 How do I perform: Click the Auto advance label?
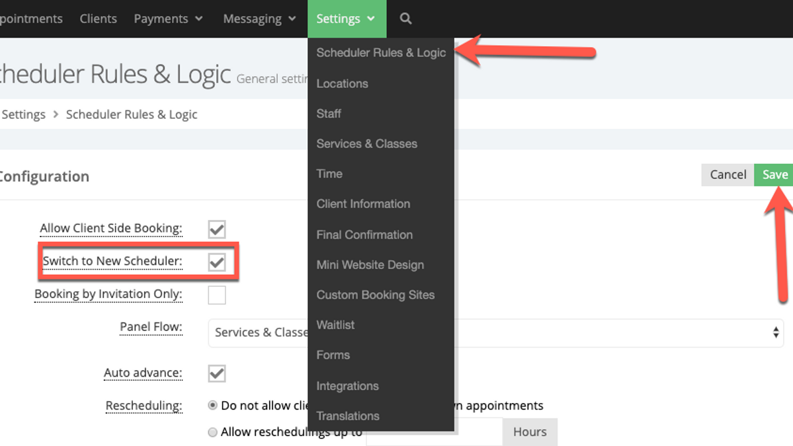coord(143,373)
